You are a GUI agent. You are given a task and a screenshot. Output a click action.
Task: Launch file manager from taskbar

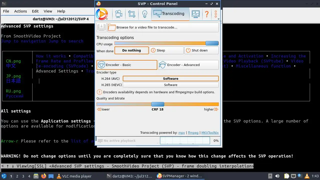(36, 176)
